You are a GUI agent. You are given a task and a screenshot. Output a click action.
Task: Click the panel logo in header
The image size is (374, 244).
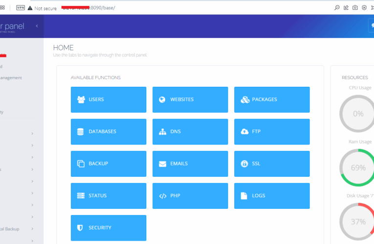tap(12, 27)
